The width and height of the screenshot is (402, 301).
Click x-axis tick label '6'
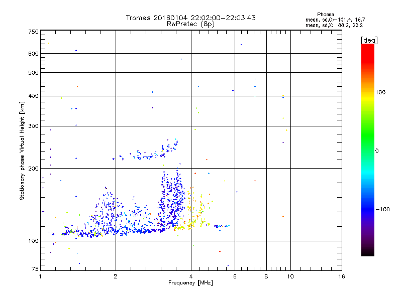pos(235,276)
